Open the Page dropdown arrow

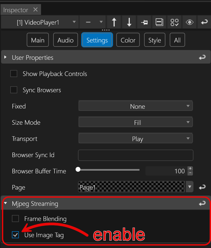click(x=189, y=187)
